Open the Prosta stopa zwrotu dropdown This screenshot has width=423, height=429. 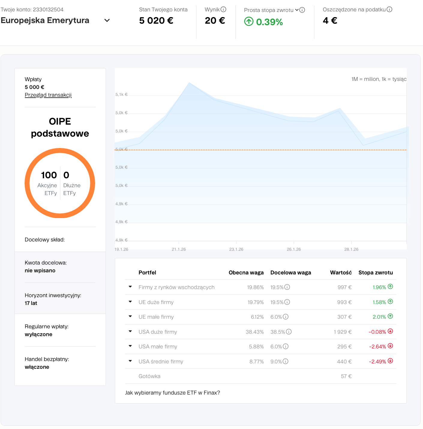[297, 10]
